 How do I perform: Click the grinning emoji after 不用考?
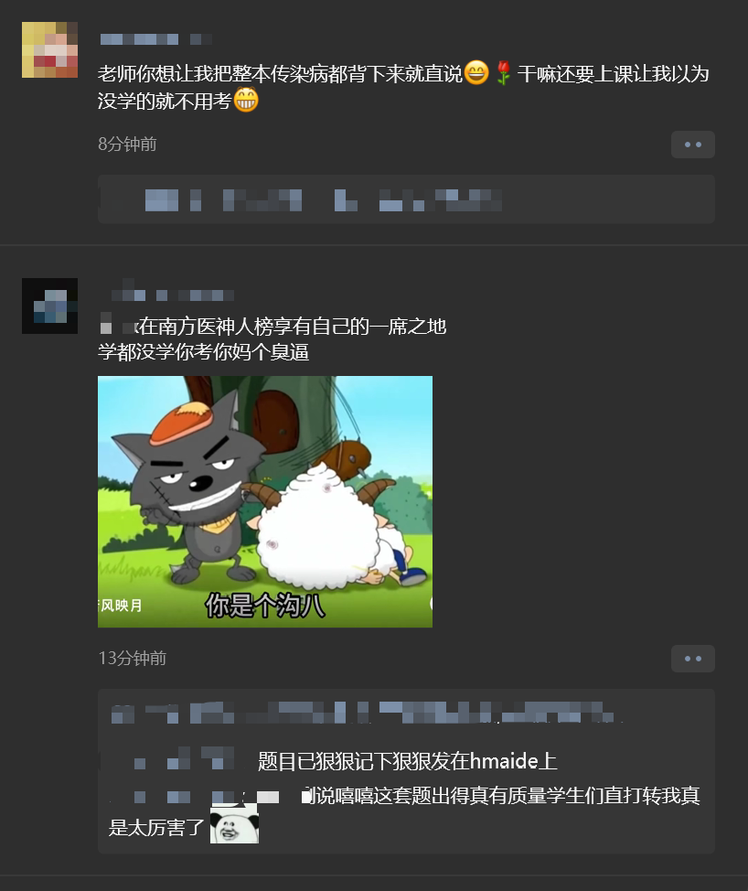click(x=246, y=100)
